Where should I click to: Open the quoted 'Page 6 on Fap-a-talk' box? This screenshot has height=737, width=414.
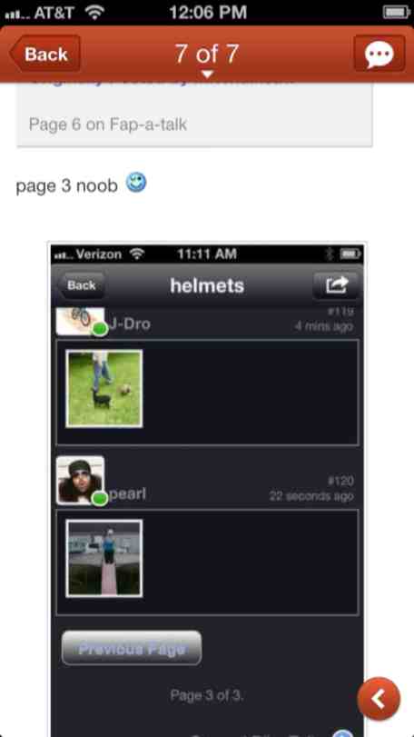pos(195,115)
